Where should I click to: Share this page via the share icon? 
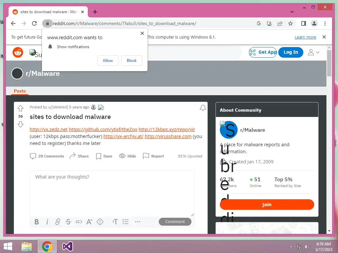point(280,23)
